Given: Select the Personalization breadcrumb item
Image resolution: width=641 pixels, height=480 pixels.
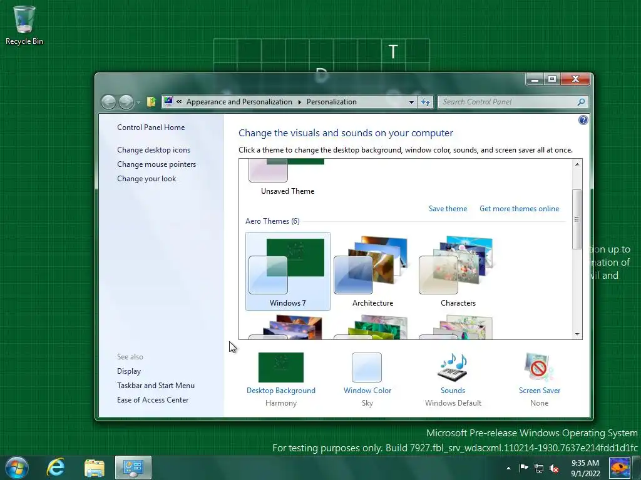Looking at the screenshot, I should point(332,102).
